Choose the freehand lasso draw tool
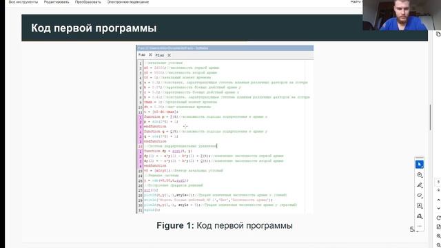This screenshot has height=248, width=441. [x=420, y=196]
